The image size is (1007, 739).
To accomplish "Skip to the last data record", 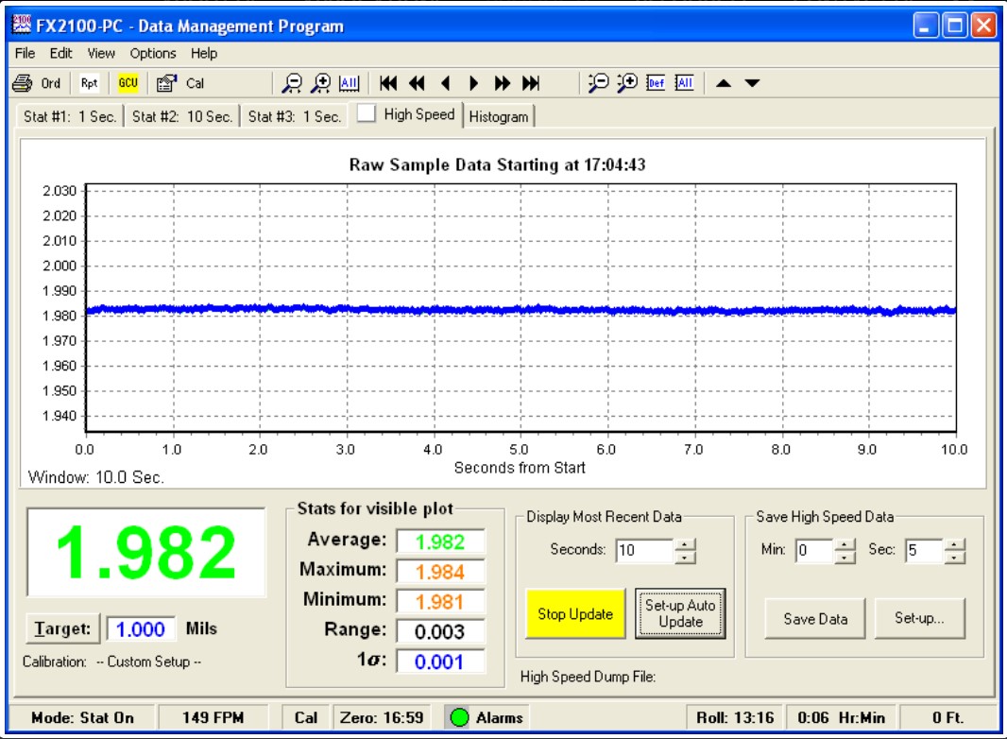I will tap(531, 83).
